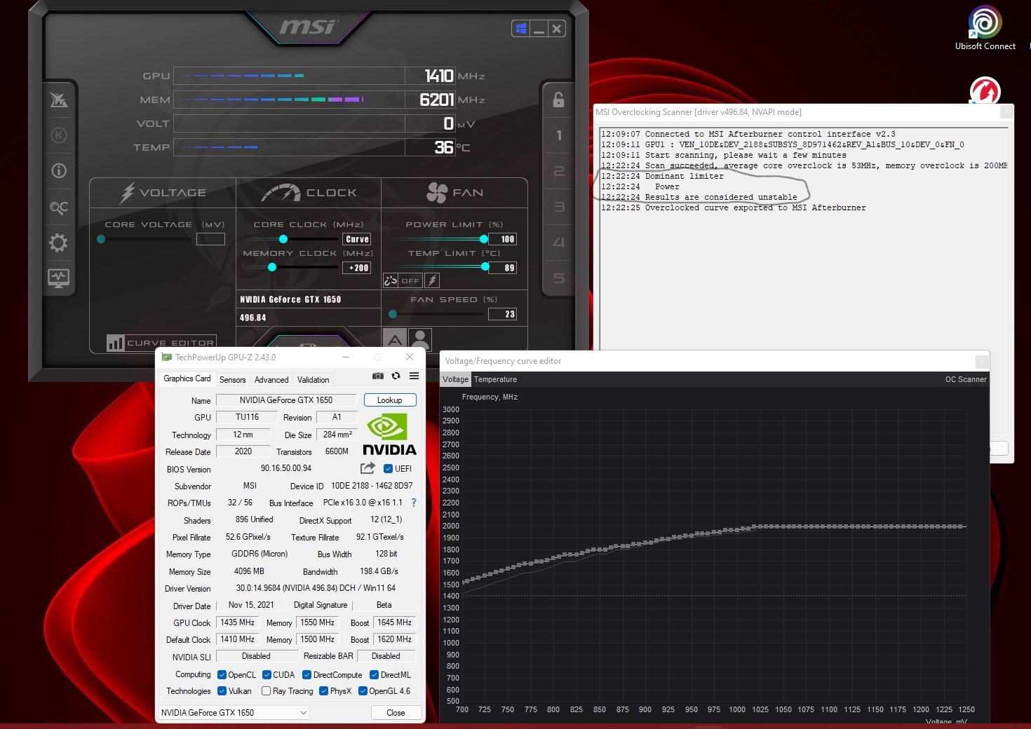Screen dimensions: 1031x729
Task: Open Kombustor stress test in Afterburner
Action: pyautogui.click(x=59, y=135)
